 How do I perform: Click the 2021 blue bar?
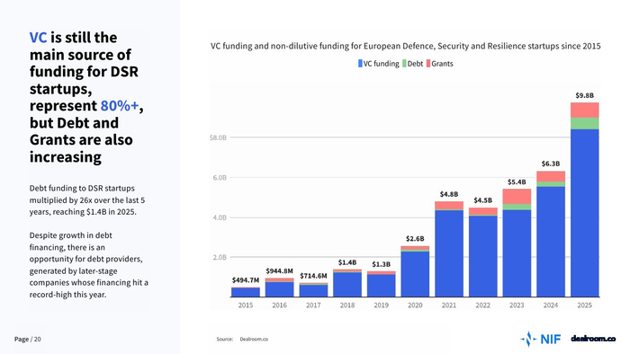tap(449, 253)
